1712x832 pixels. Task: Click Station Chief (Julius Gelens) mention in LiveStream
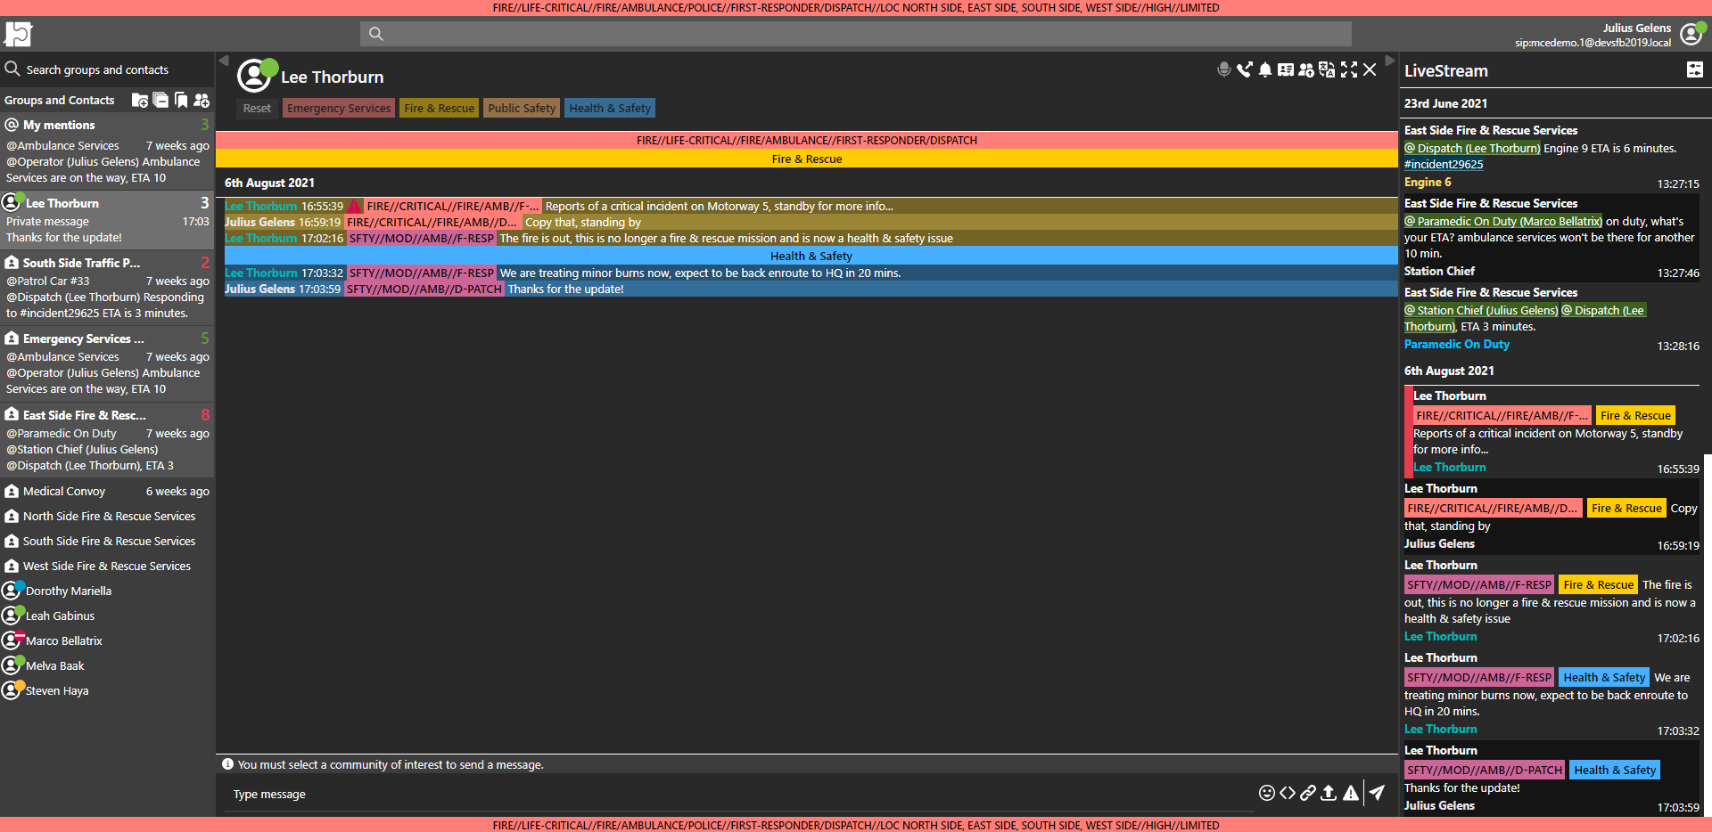1481,310
